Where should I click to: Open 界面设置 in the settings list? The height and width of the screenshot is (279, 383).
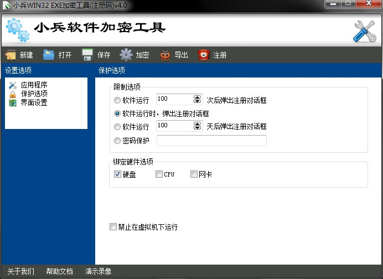[x=34, y=102]
